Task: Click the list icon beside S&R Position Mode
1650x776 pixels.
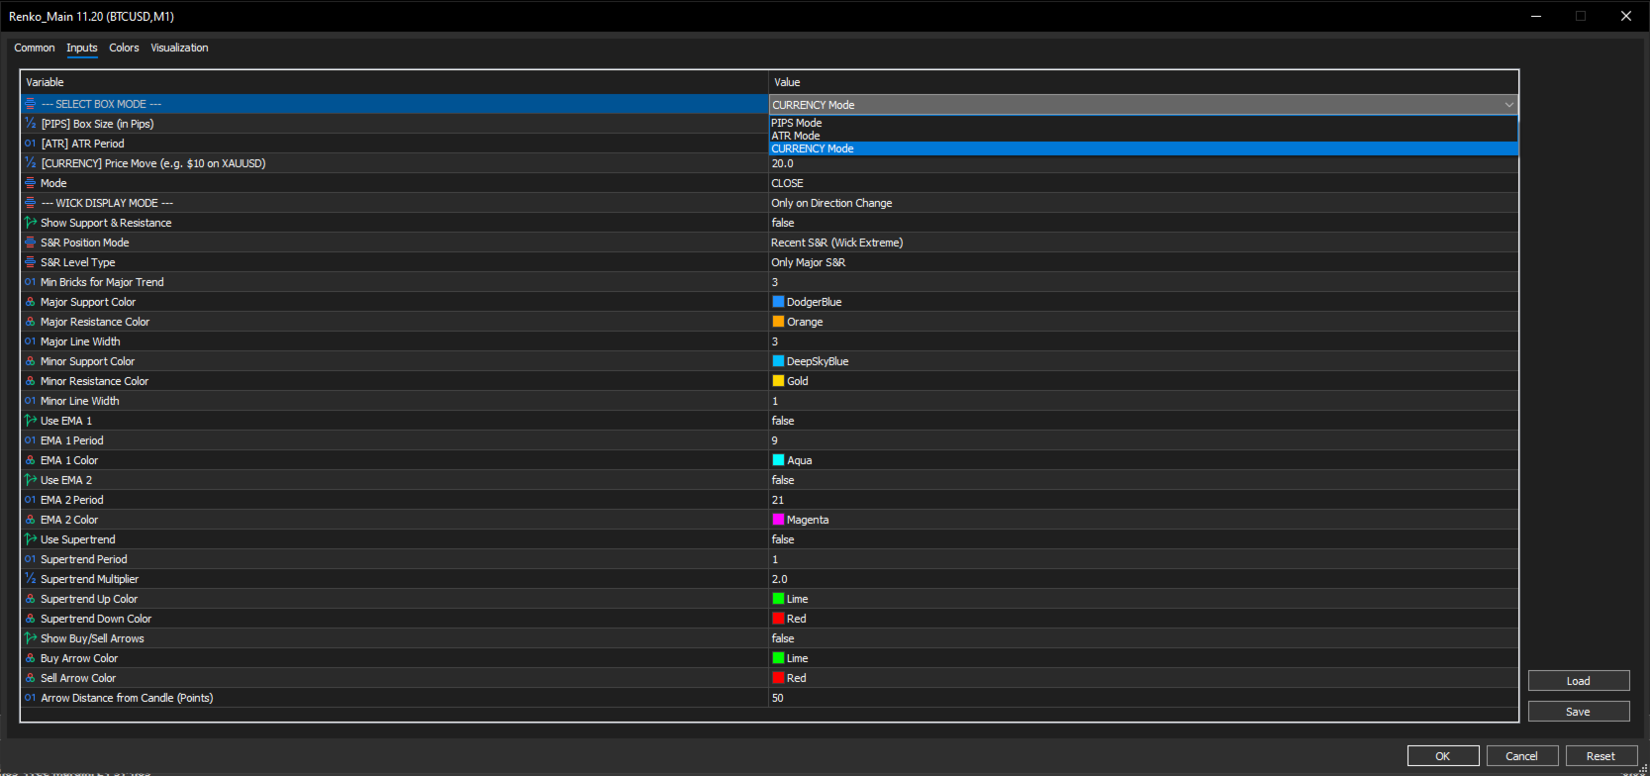Action: pyautogui.click(x=30, y=242)
